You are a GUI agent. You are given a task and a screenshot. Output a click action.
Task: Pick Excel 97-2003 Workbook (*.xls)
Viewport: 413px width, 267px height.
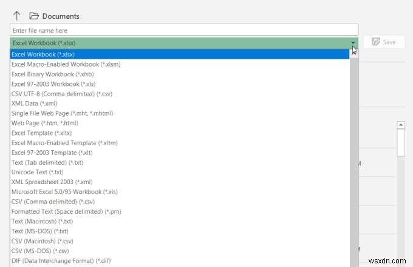coord(180,84)
